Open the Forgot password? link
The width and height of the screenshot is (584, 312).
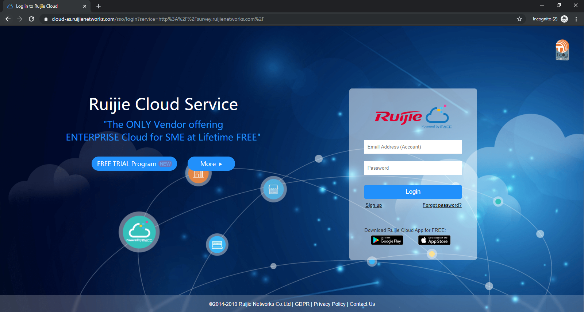coord(442,205)
